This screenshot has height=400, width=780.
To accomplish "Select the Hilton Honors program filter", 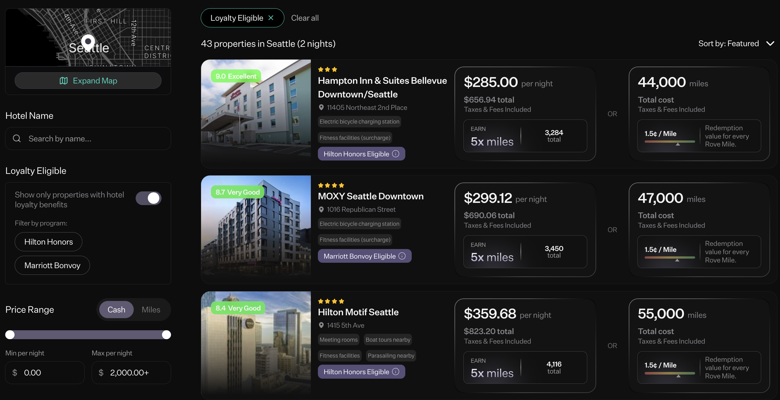I will [48, 242].
